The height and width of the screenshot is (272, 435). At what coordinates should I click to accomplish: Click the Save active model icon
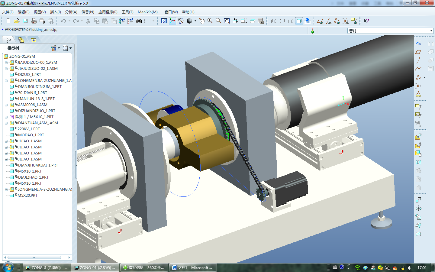click(25, 21)
